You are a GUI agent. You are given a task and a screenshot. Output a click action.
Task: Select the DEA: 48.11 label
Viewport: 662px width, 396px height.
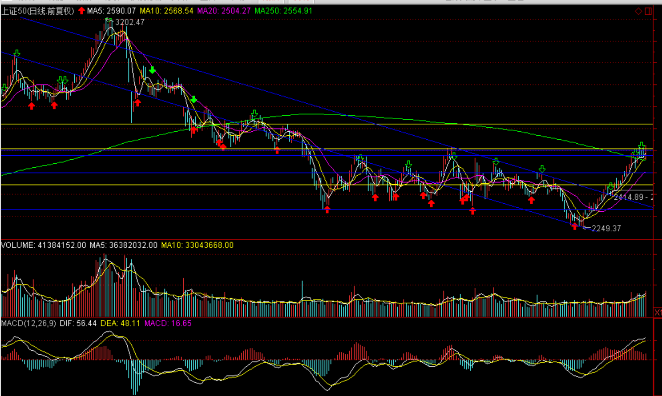point(120,323)
